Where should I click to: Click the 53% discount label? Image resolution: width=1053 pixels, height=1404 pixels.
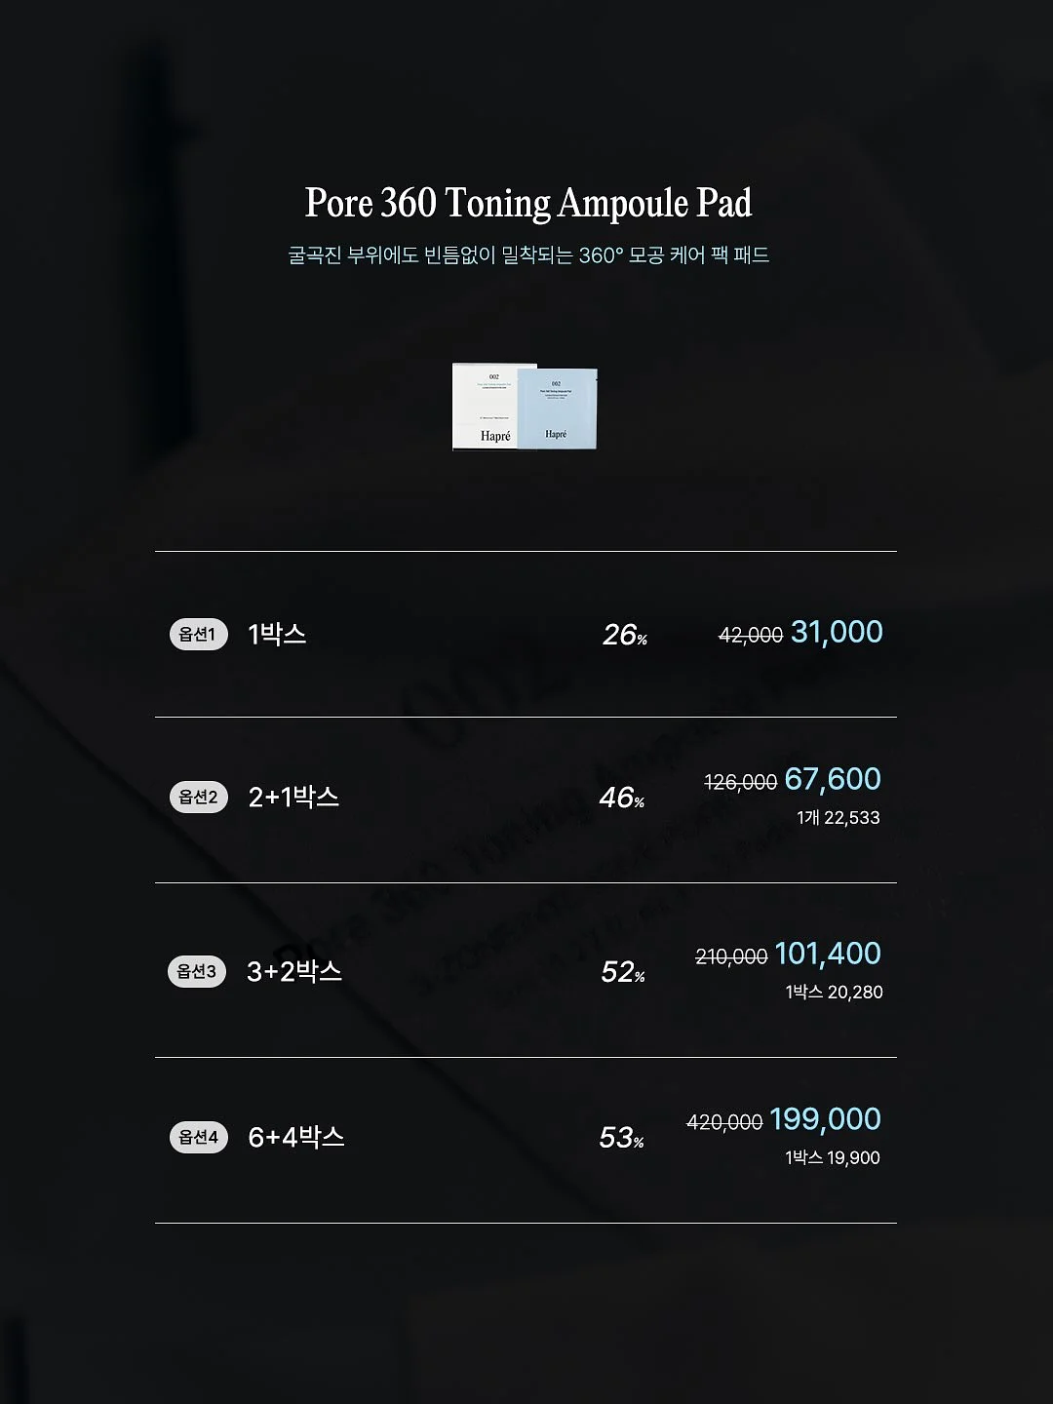click(x=622, y=1138)
